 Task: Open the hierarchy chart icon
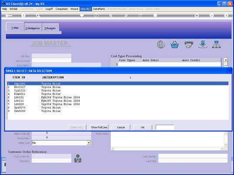click(x=217, y=44)
